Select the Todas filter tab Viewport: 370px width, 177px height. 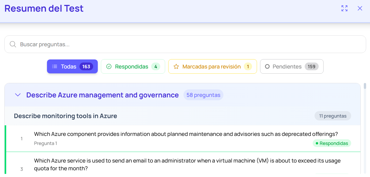coord(72,66)
